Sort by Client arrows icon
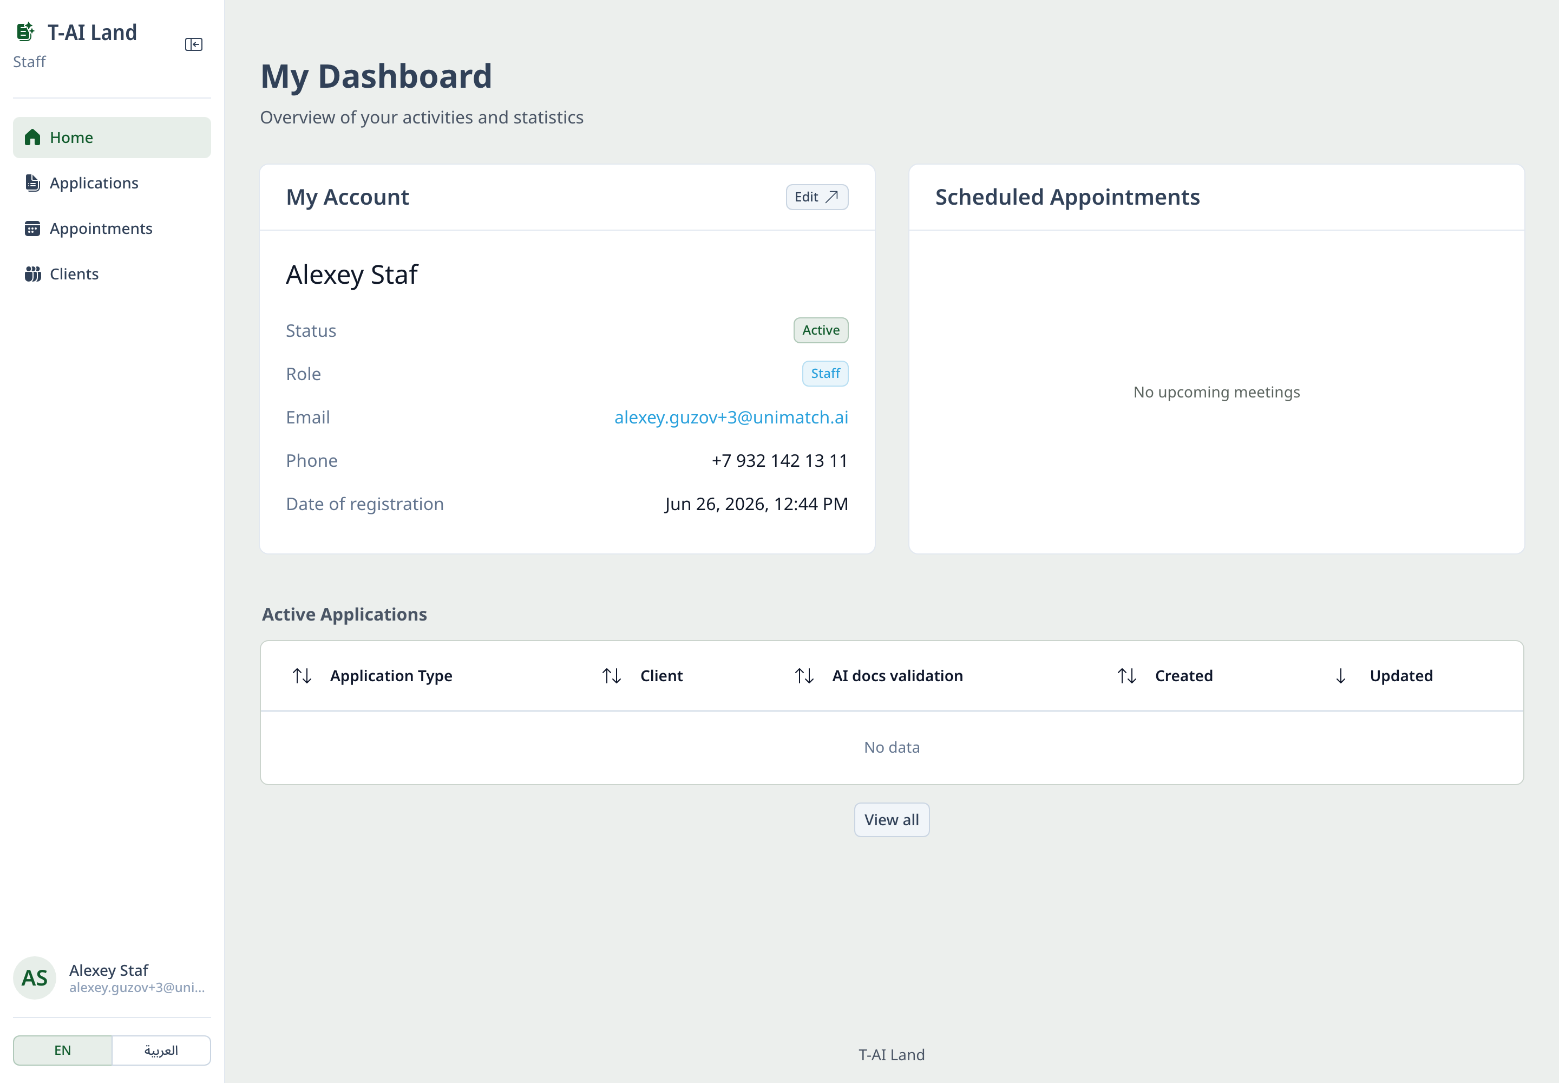This screenshot has height=1083, width=1559. tap(612, 676)
